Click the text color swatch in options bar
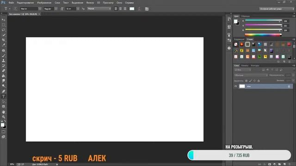This screenshot has width=296, height=166. pos(132,9)
